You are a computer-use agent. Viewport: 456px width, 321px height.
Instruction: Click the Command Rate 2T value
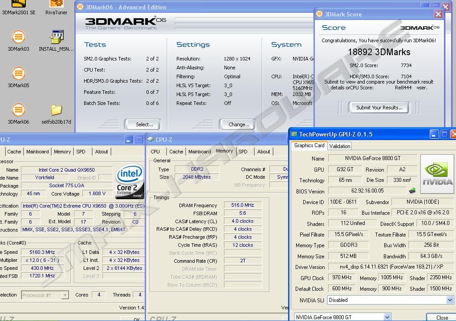[243, 261]
